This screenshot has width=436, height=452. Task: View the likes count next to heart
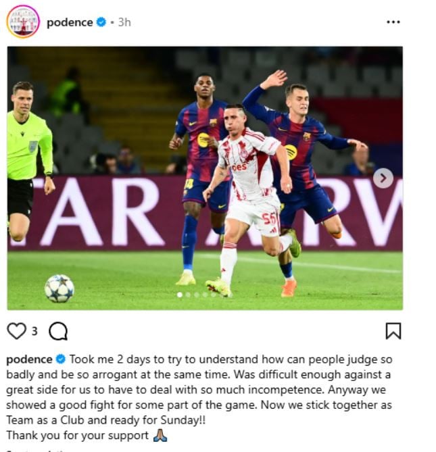[34, 331]
